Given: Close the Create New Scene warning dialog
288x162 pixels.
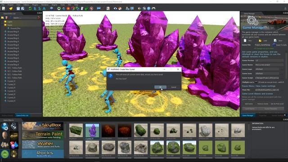Looking at the screenshot, I should coord(178,69).
